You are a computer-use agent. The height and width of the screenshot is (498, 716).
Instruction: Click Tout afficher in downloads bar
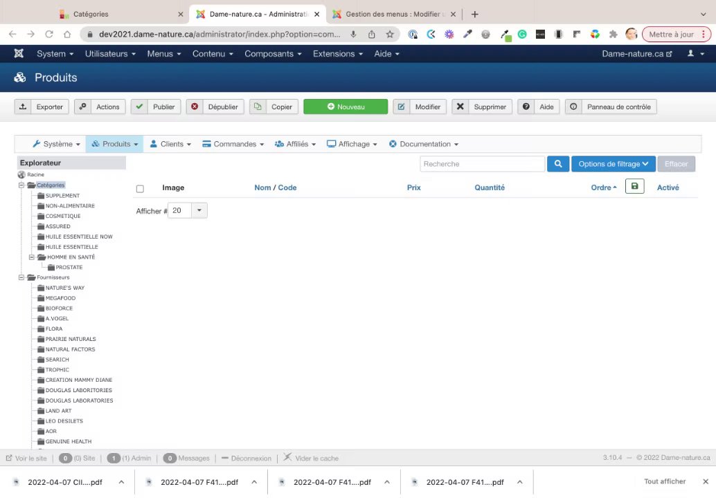(x=665, y=481)
